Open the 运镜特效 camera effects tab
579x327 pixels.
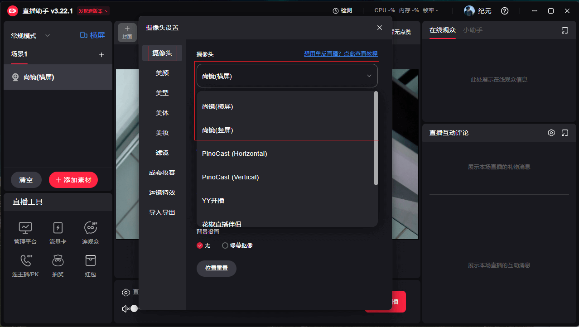(x=162, y=192)
